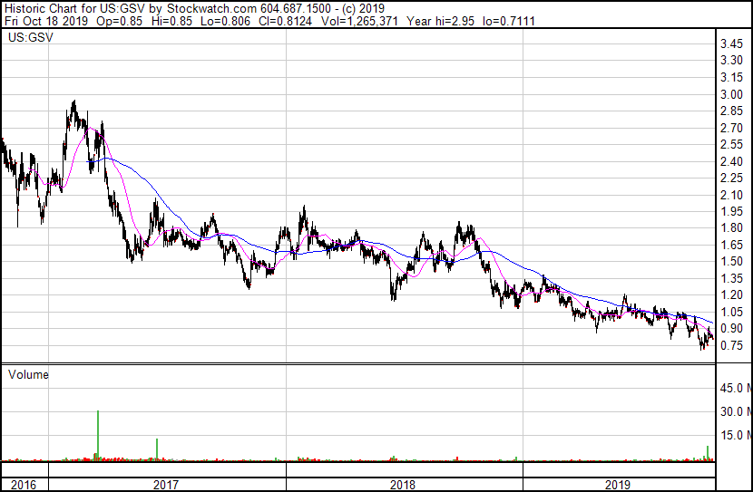The width and height of the screenshot is (753, 492).
Task: Click the 30.0 M volume axis value
Action: point(736,411)
